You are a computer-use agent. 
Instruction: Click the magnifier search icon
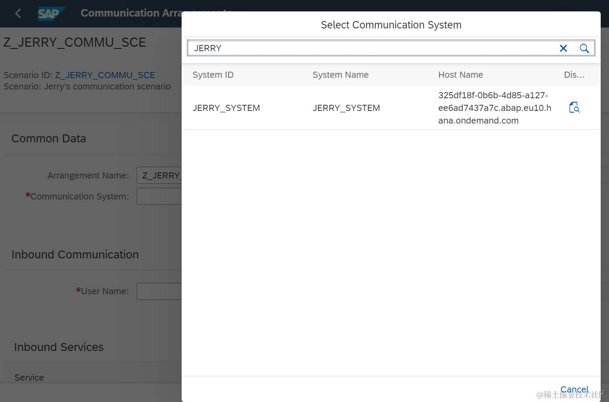(x=584, y=48)
